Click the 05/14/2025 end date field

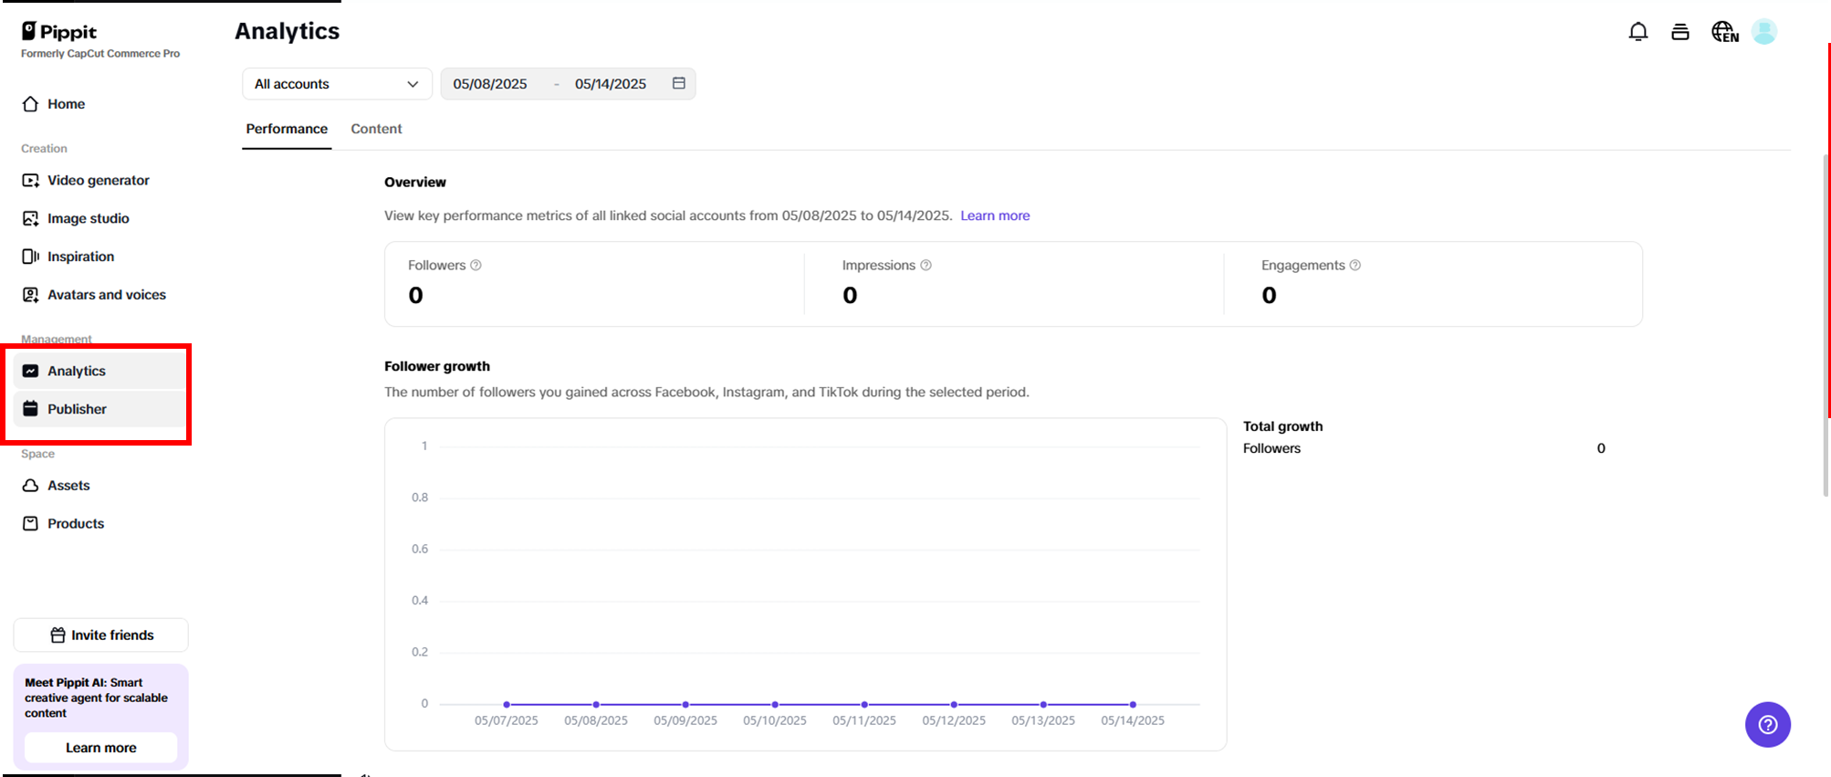610,84
